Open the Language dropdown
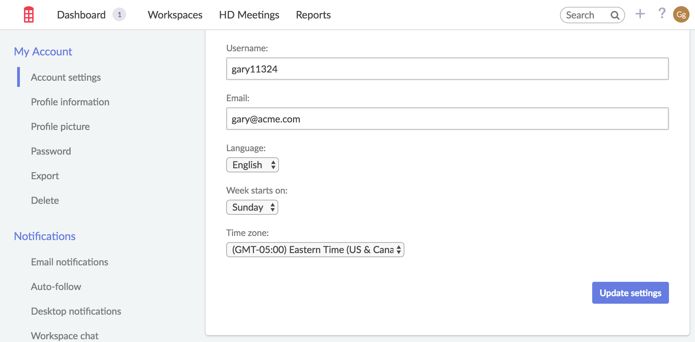Screen dimensions: 695x342 [253, 165]
